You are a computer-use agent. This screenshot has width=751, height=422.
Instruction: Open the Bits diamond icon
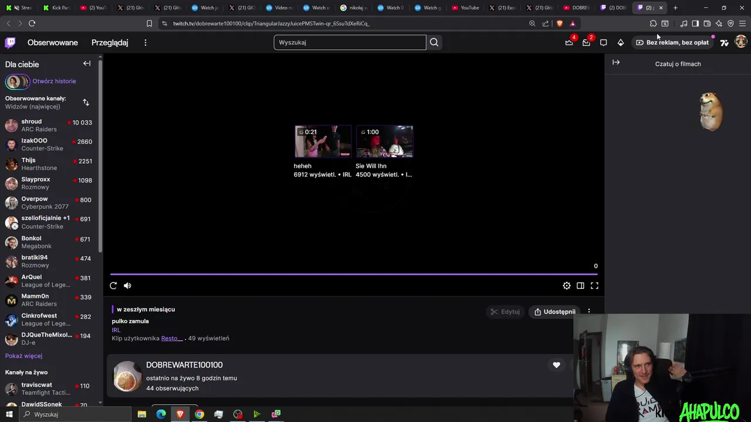tap(621, 42)
